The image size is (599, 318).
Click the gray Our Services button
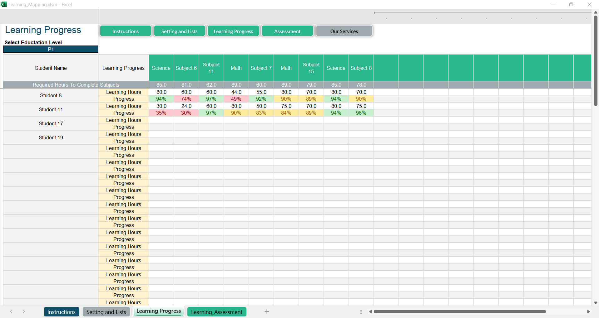click(344, 31)
